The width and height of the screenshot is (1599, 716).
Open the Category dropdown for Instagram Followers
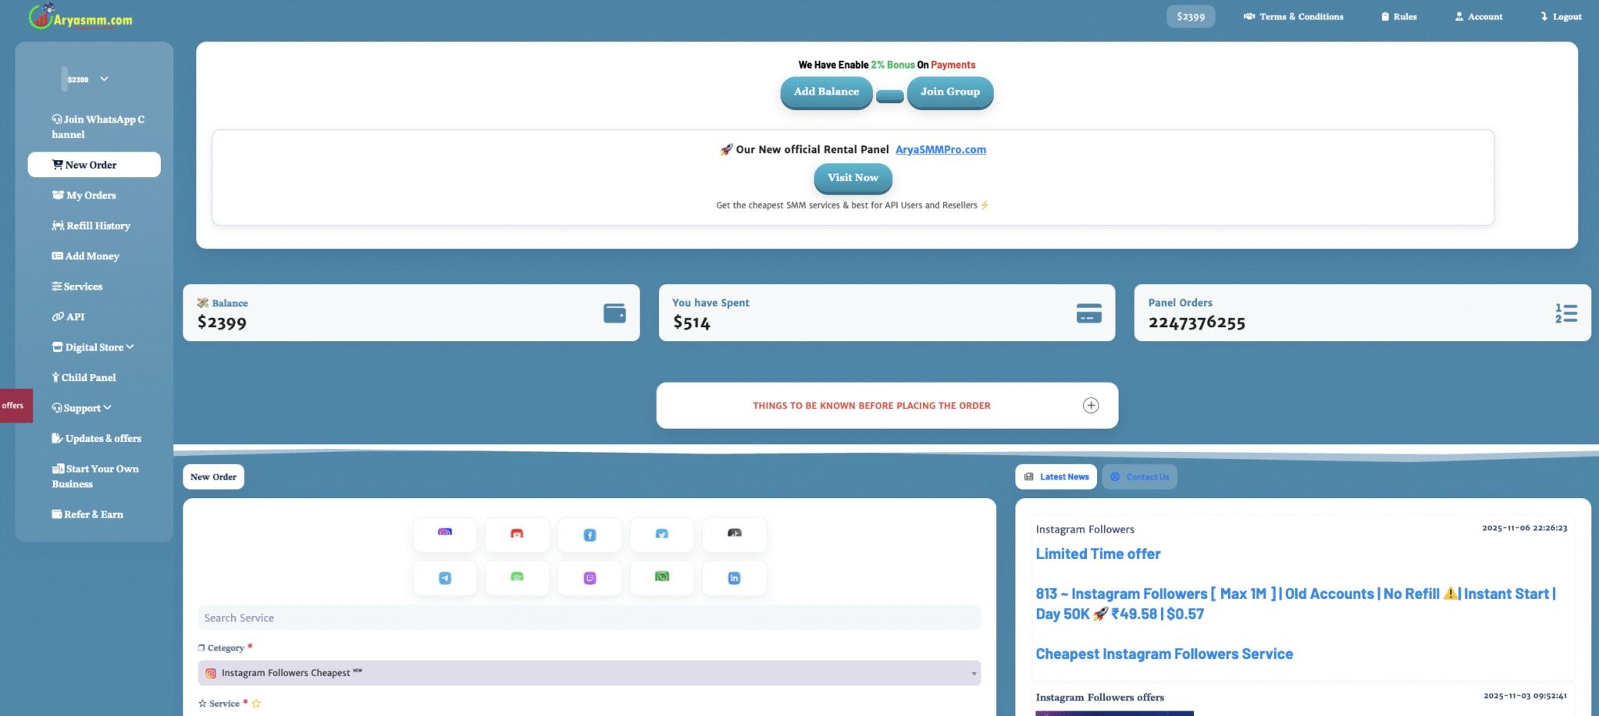coord(589,673)
